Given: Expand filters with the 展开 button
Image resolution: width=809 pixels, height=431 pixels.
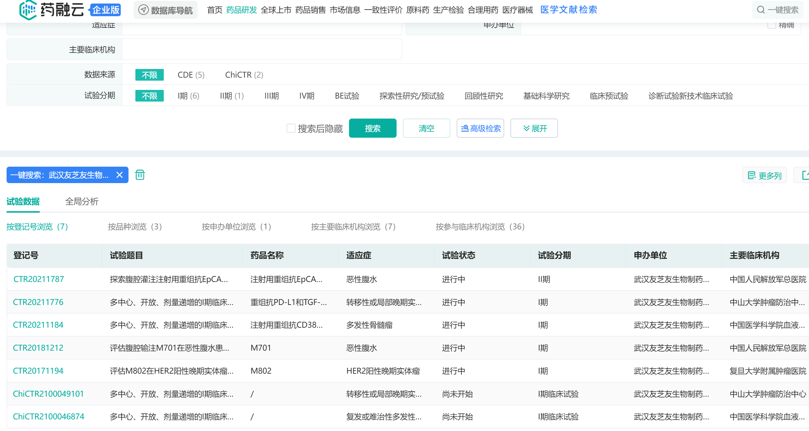Looking at the screenshot, I should [534, 128].
